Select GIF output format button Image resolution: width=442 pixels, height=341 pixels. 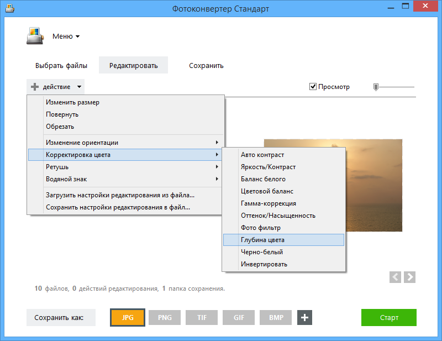click(239, 317)
